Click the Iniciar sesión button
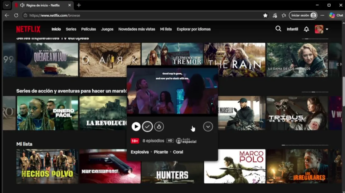Screen dimensions: 345x193 (x=303, y=15)
